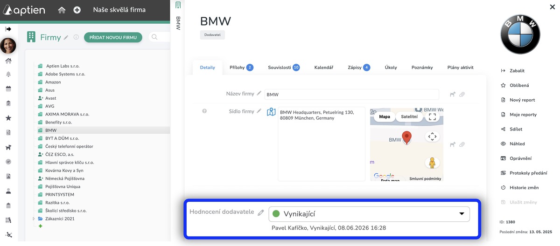Click the Název firmy input field

click(x=352, y=94)
